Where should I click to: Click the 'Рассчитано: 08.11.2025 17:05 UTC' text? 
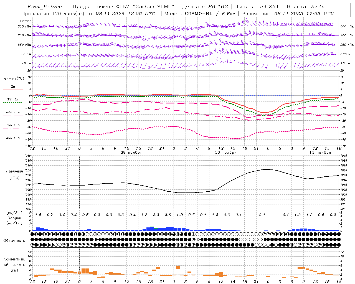(x=288, y=14)
